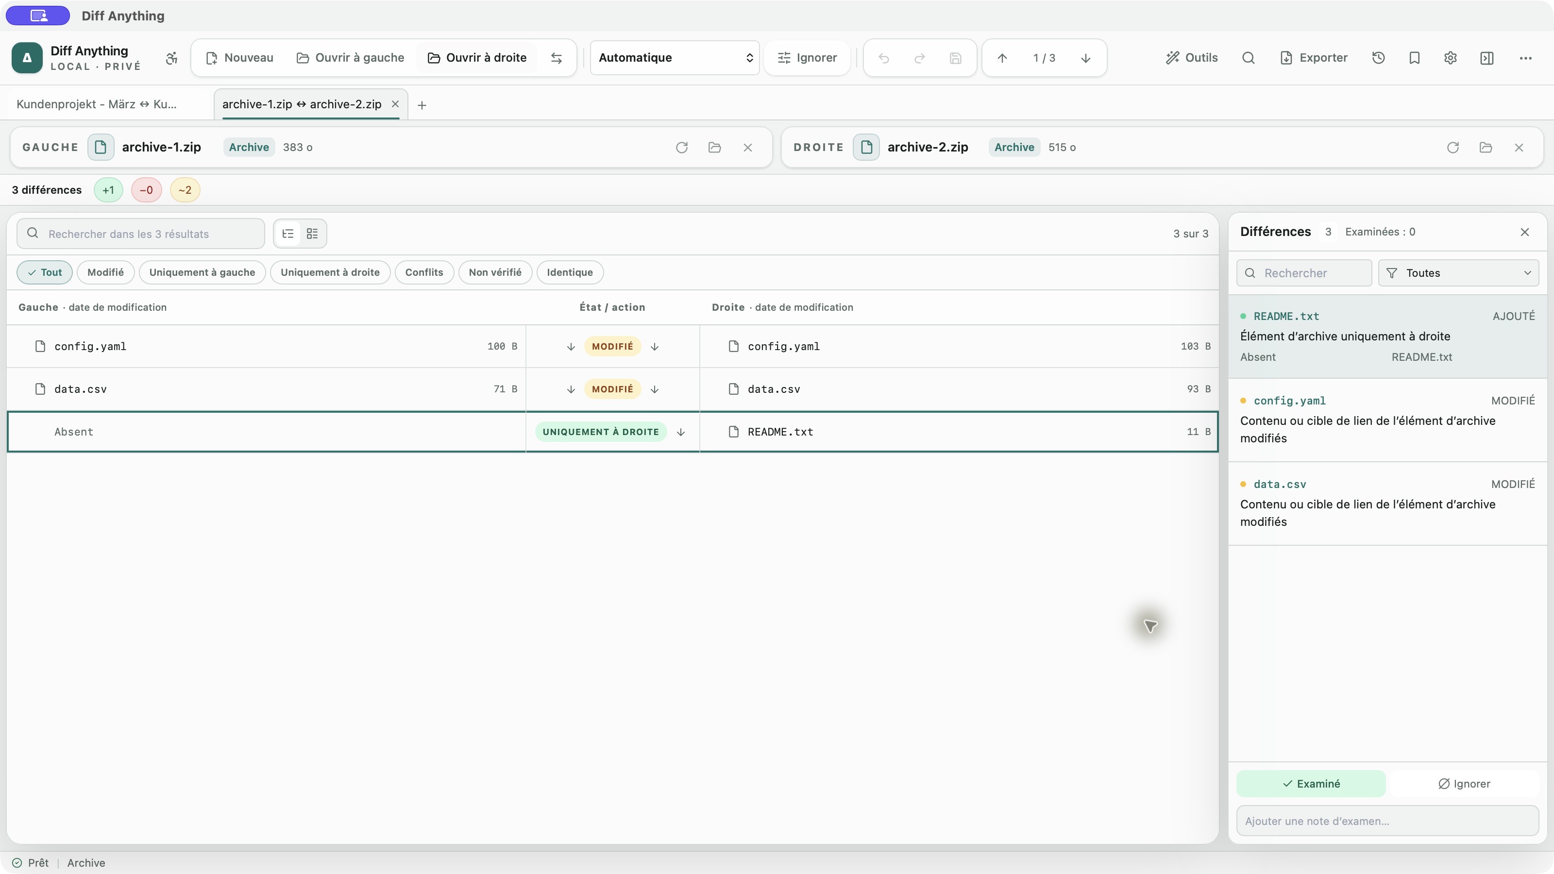Click Ouvrir à droite

[477, 58]
